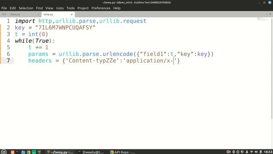
Task: Click line number 5 in gutter
Action: (9, 47)
